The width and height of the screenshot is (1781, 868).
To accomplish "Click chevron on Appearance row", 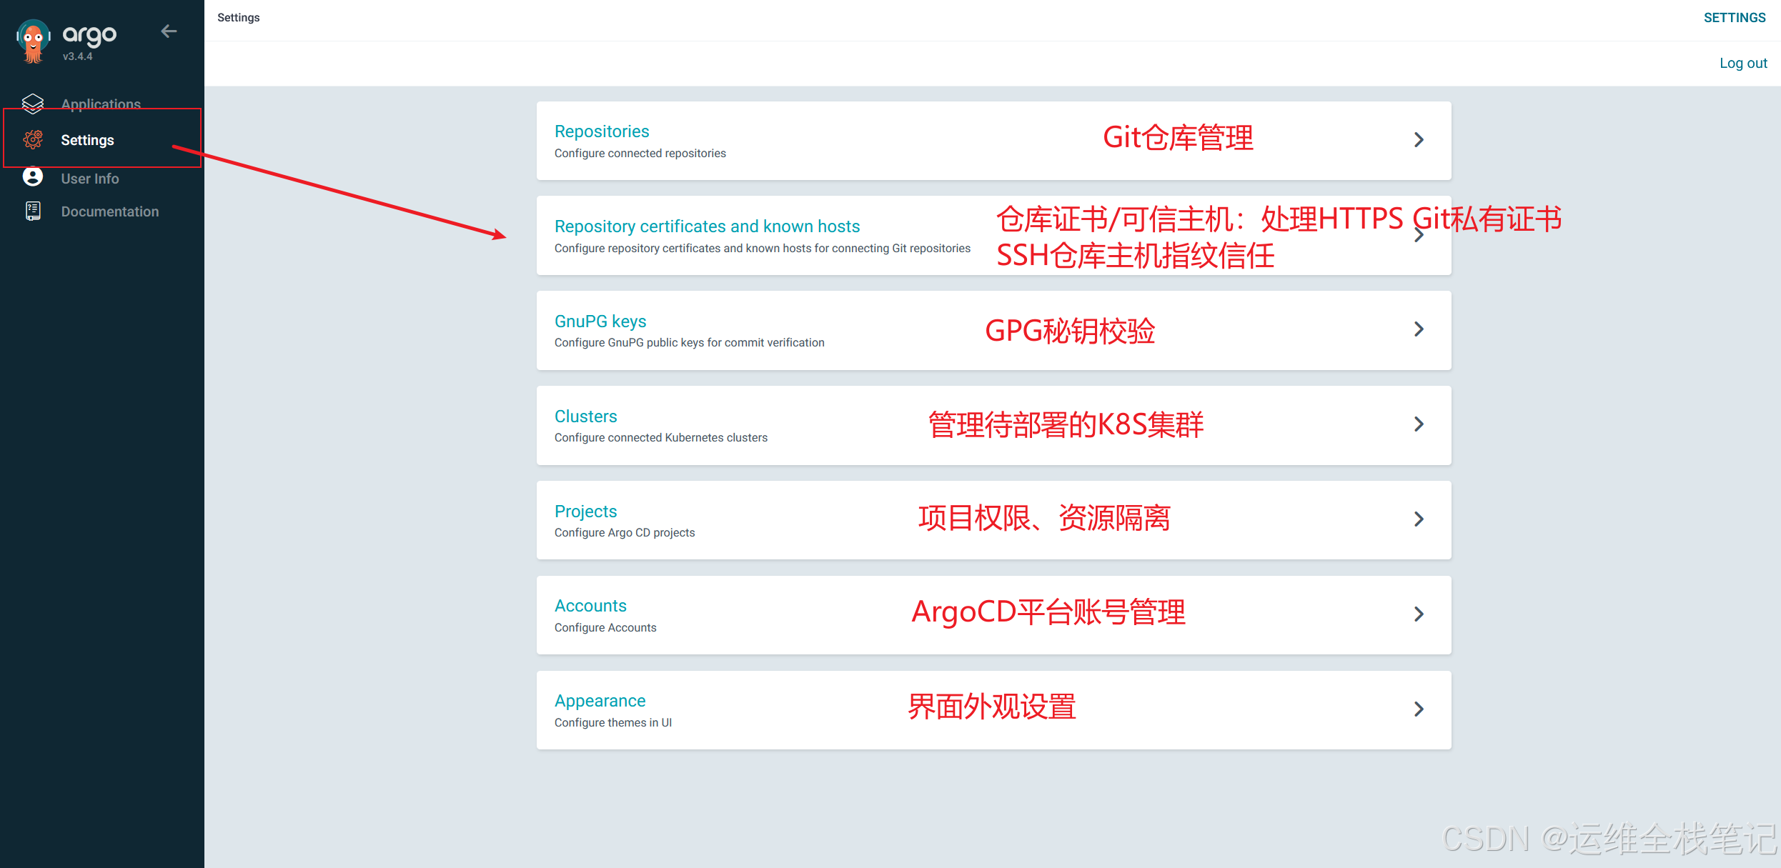I will click(1419, 709).
